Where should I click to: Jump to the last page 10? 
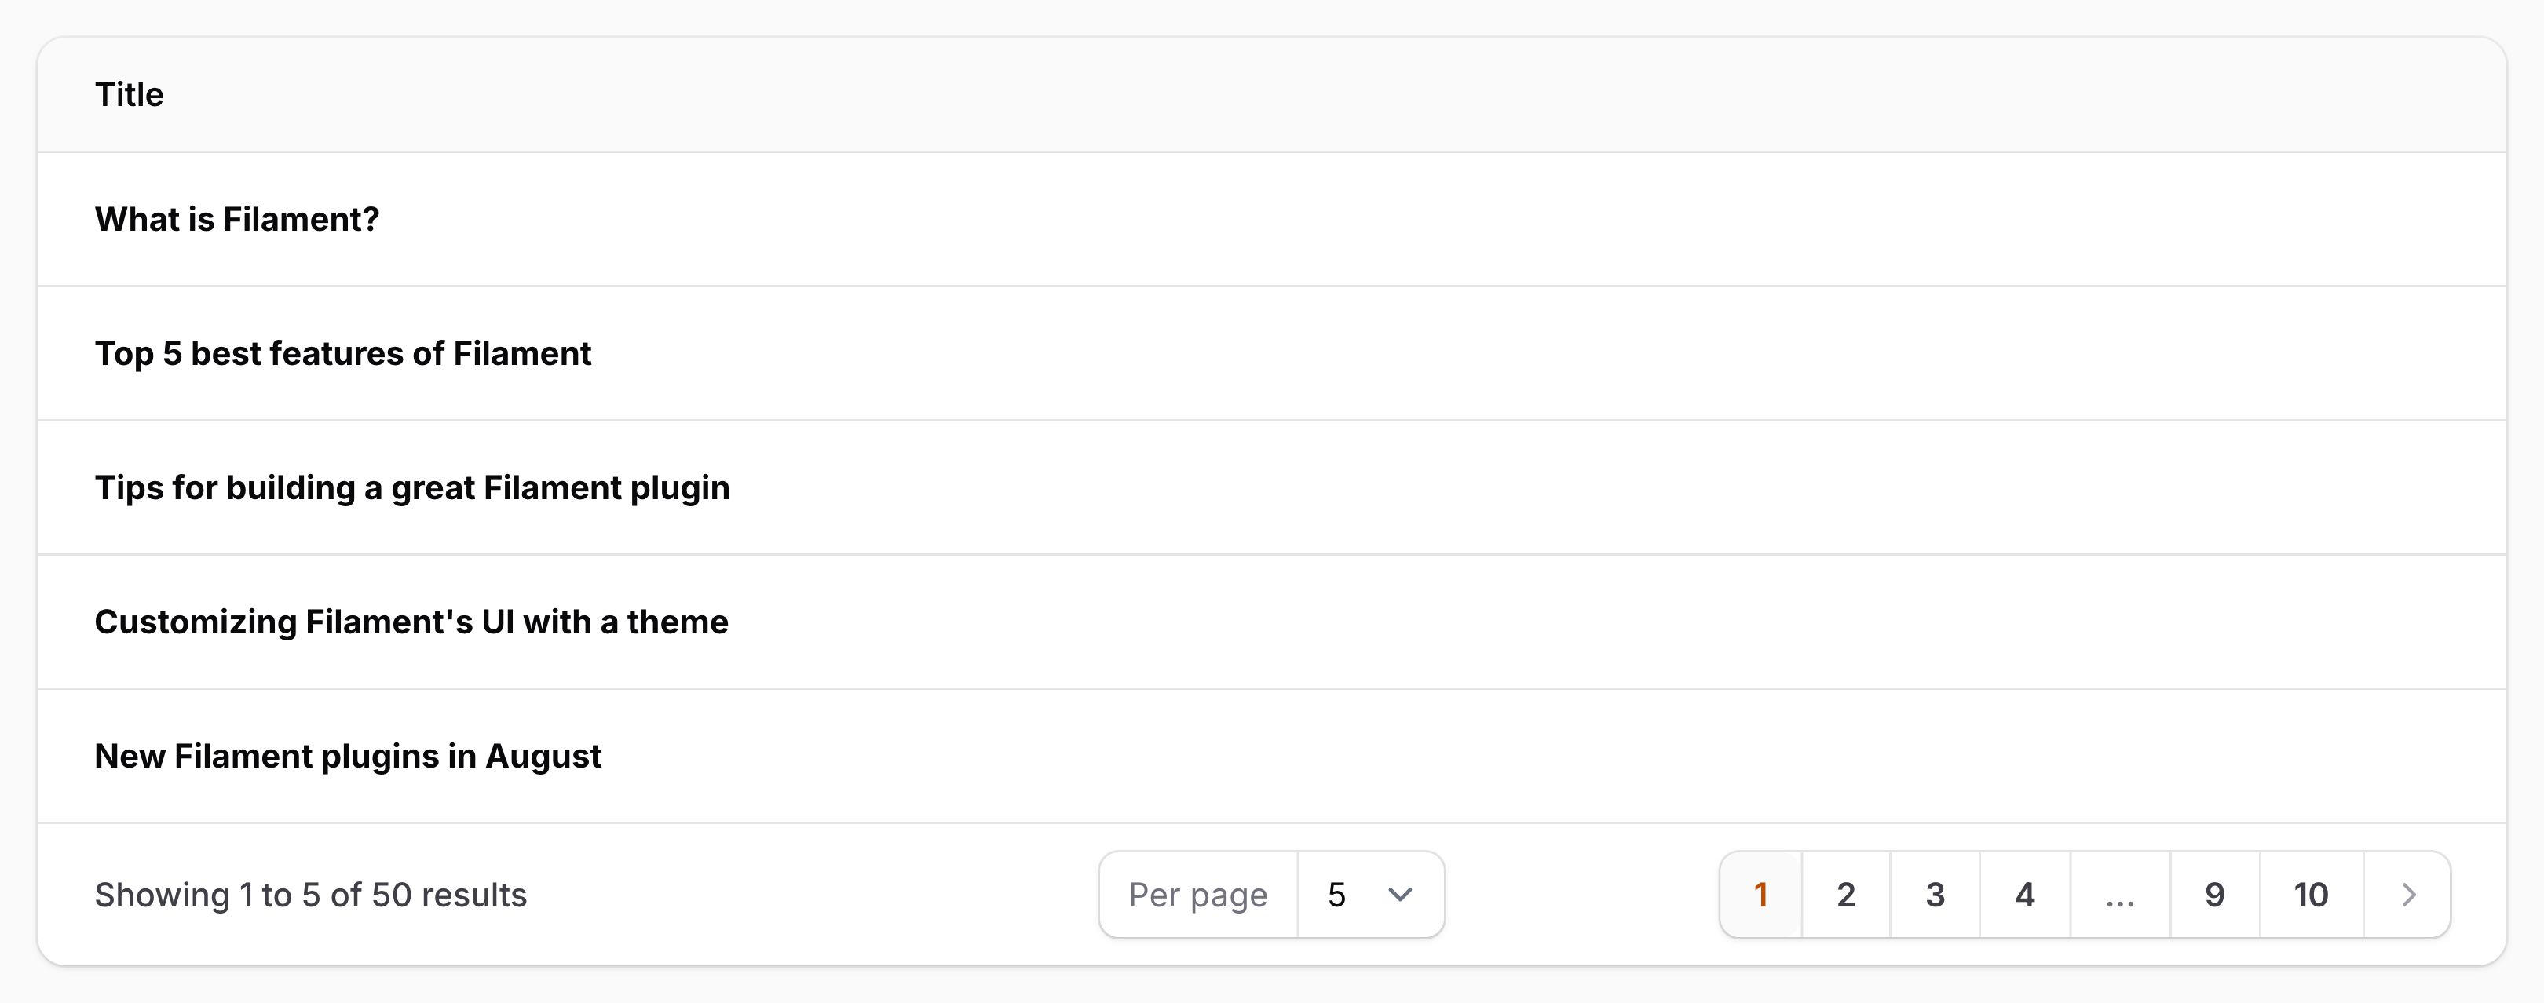point(2311,895)
